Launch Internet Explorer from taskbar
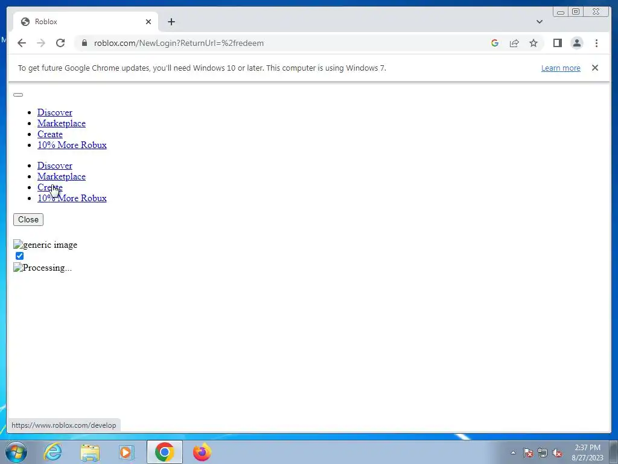 click(53, 452)
